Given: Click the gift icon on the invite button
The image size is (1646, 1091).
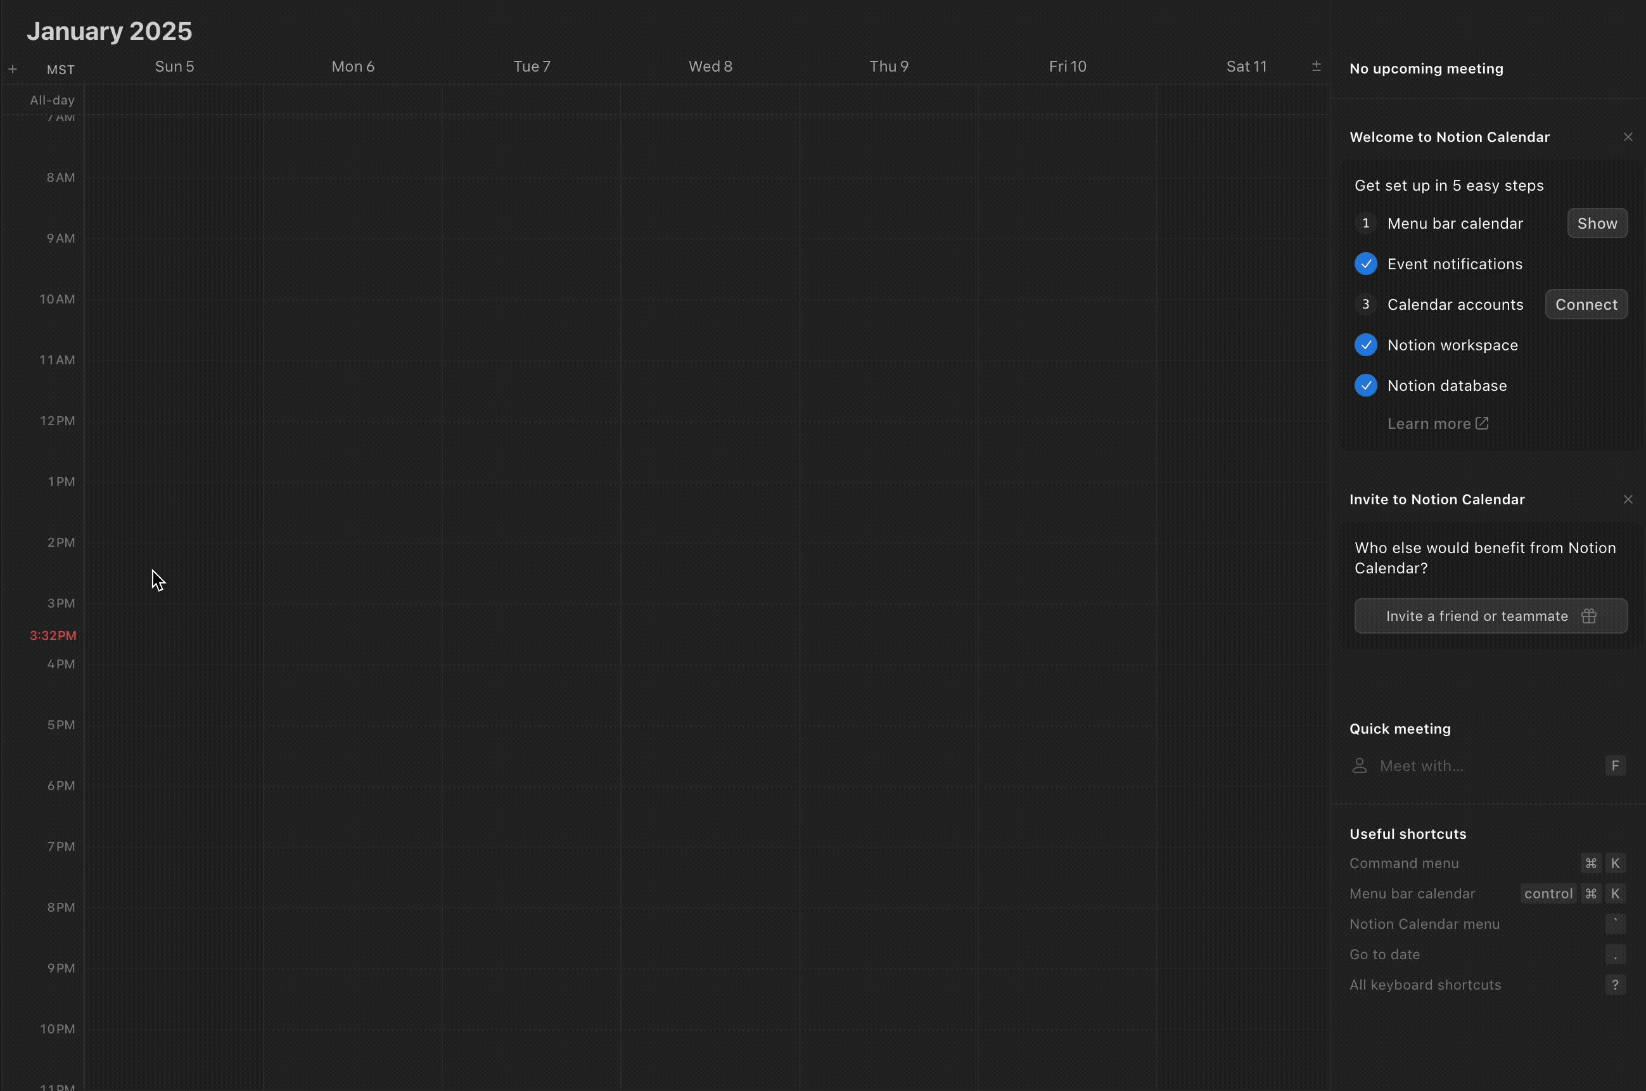Looking at the screenshot, I should 1588,616.
